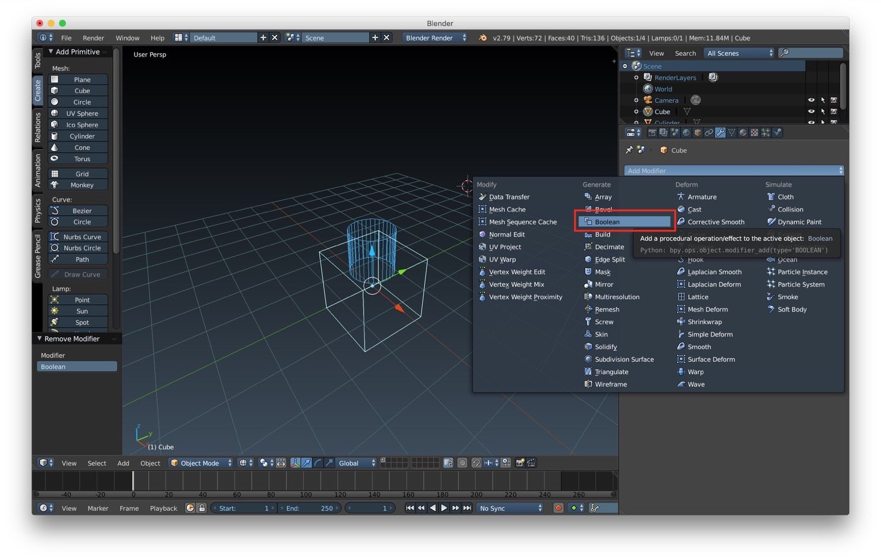Click the RenderLayers data icon in outliner row
Screen dimensions: 881x558
click(x=713, y=78)
